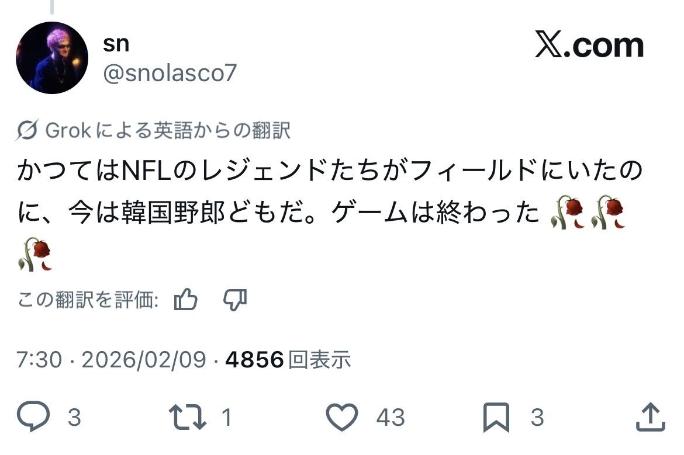Bookmark this post with the bookmark icon
Viewport: 684px width, 455px height.
[x=496, y=418]
